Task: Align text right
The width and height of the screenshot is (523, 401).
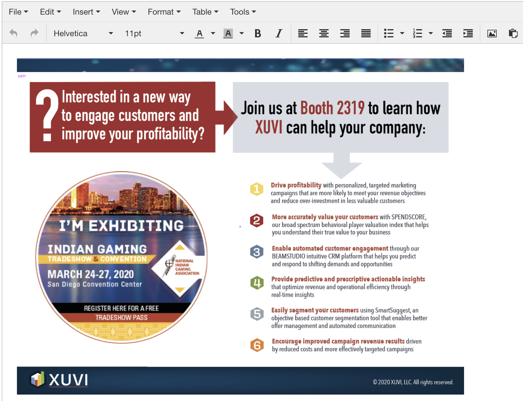Action: [x=345, y=34]
